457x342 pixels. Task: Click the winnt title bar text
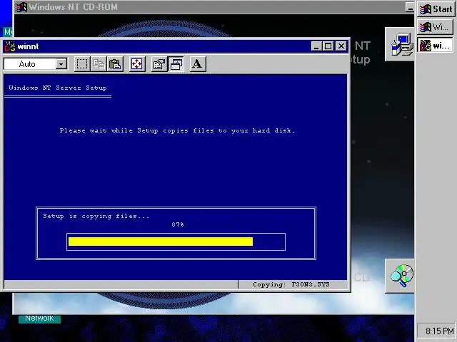[28, 46]
